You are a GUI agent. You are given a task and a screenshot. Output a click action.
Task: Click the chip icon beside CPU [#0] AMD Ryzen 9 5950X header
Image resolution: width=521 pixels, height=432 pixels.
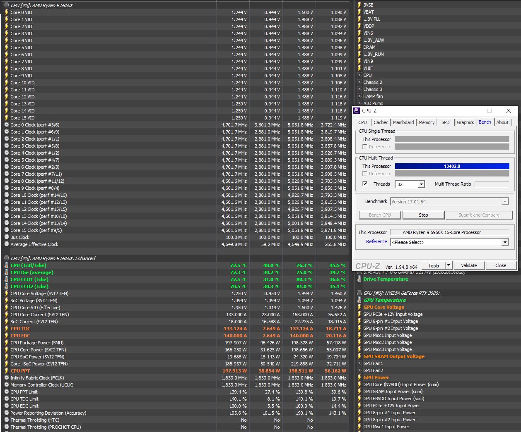pos(6,5)
